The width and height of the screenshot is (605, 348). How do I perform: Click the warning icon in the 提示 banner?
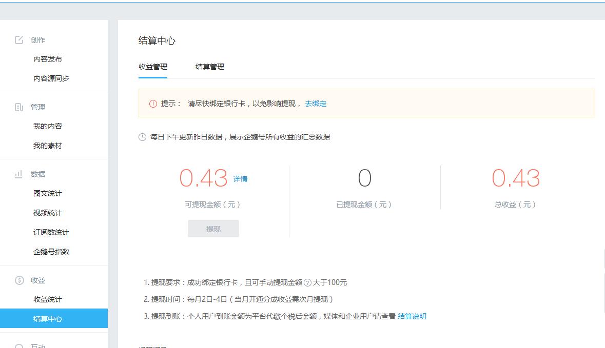(x=152, y=103)
